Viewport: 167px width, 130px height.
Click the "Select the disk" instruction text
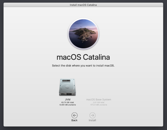(83, 66)
